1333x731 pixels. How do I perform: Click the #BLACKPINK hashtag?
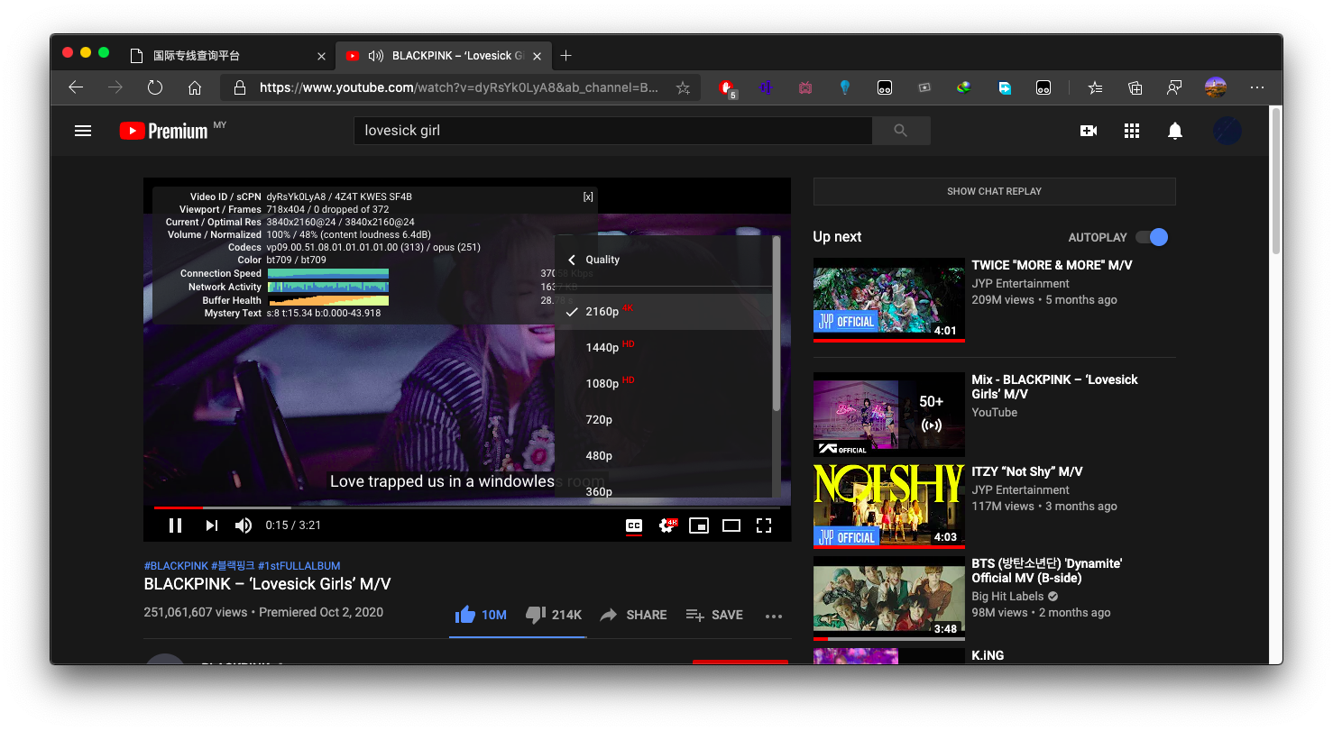click(x=176, y=566)
